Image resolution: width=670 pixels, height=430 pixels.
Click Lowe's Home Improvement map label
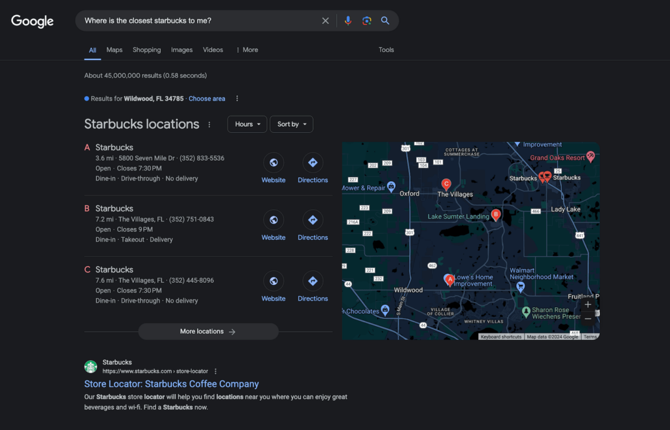pyautogui.click(x=473, y=280)
